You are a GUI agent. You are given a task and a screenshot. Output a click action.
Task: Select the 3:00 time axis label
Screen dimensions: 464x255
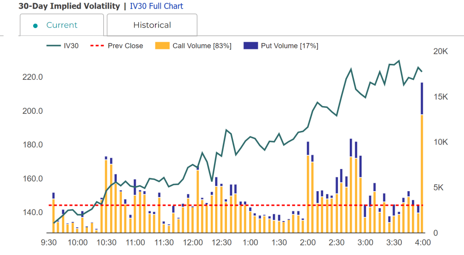coord(366,243)
